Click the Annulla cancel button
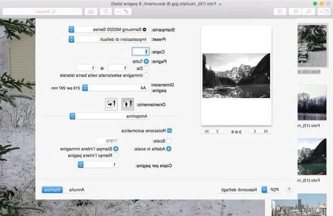Image resolution: width=333 pixels, height=216 pixels. click(76, 190)
